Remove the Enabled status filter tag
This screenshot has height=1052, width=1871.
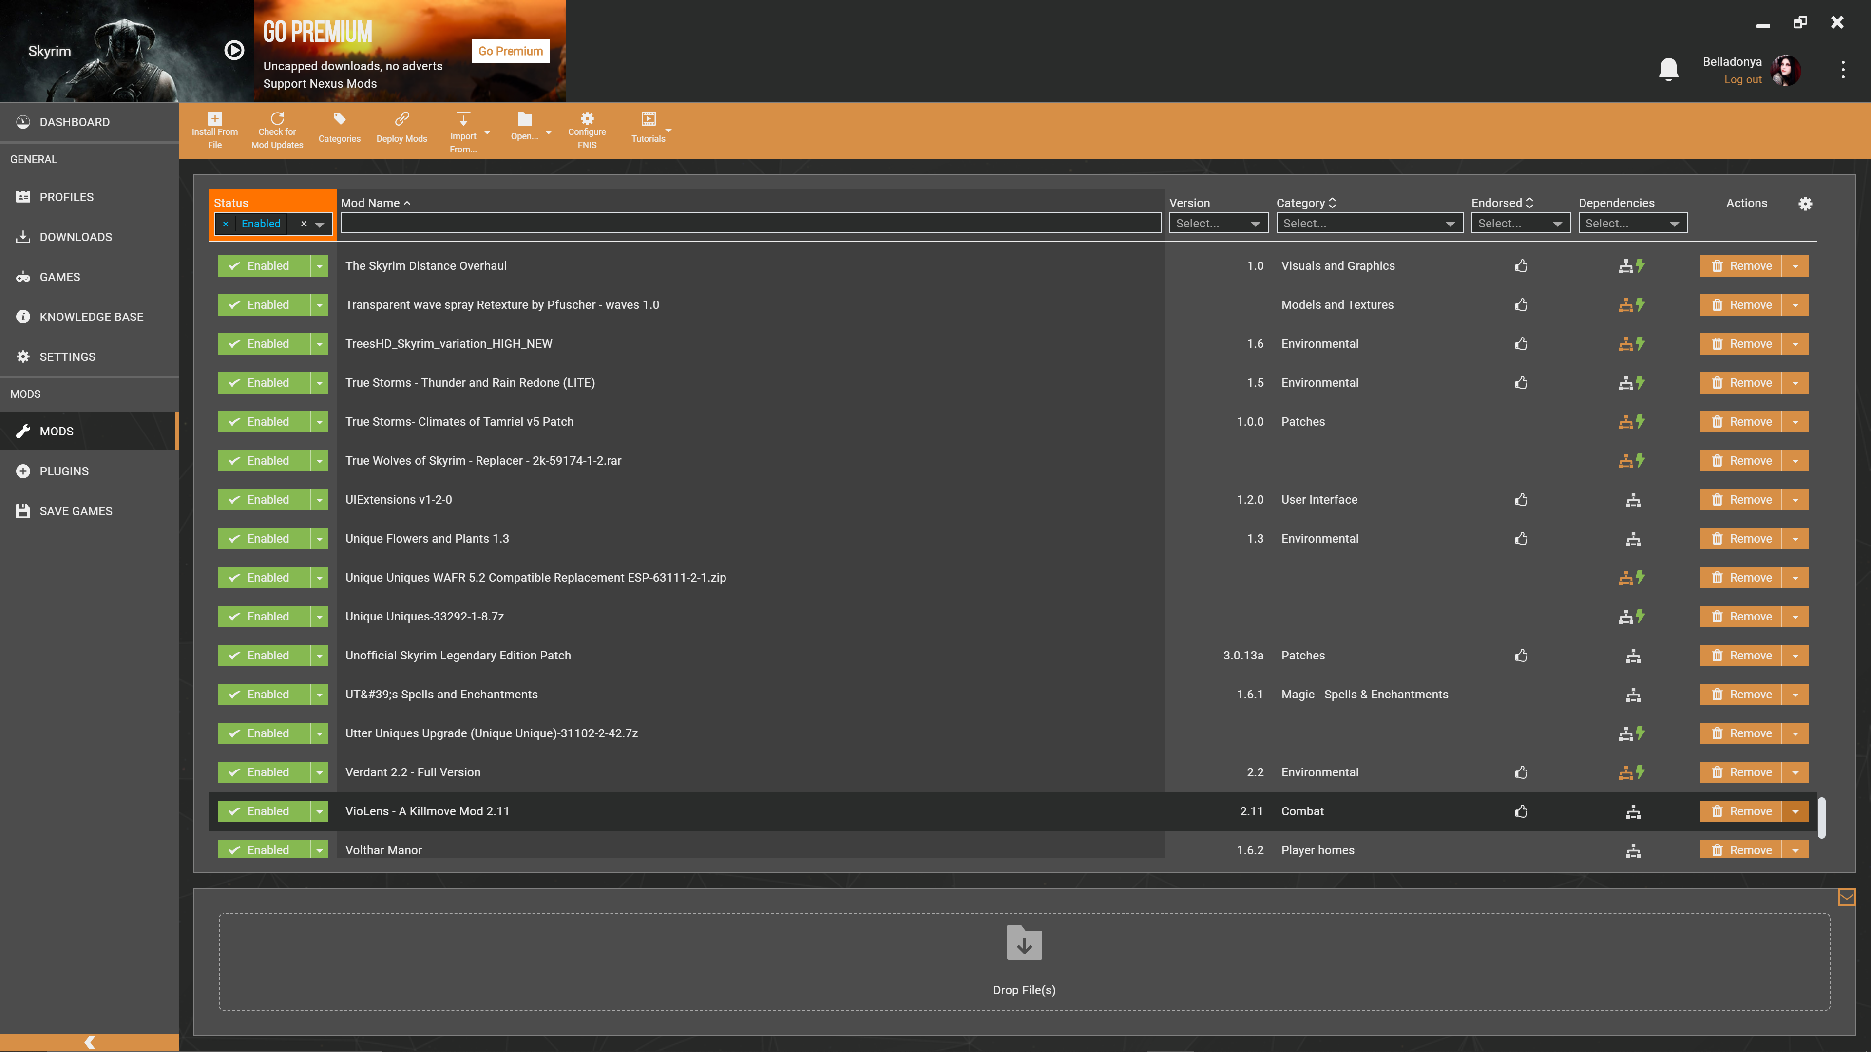tap(226, 225)
